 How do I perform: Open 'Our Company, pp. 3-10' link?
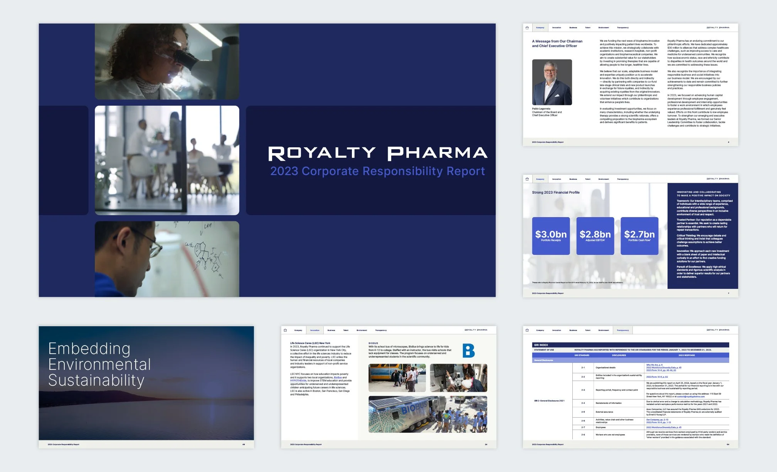click(x=657, y=420)
